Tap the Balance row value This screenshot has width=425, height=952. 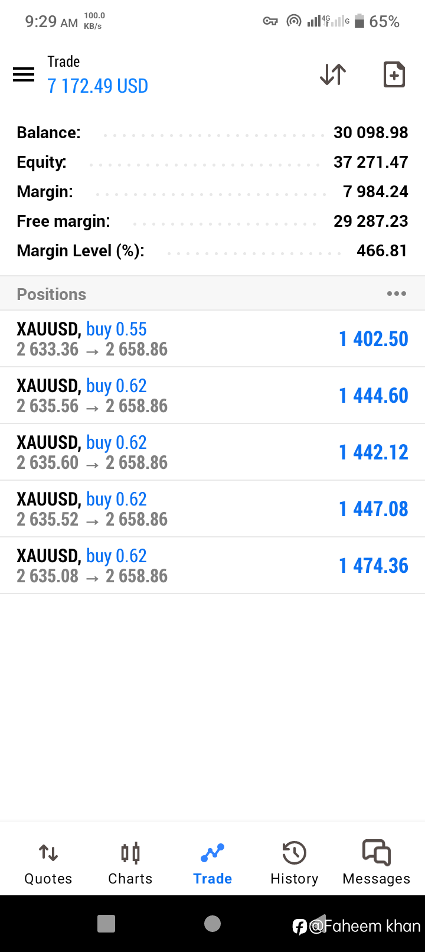coord(371,132)
